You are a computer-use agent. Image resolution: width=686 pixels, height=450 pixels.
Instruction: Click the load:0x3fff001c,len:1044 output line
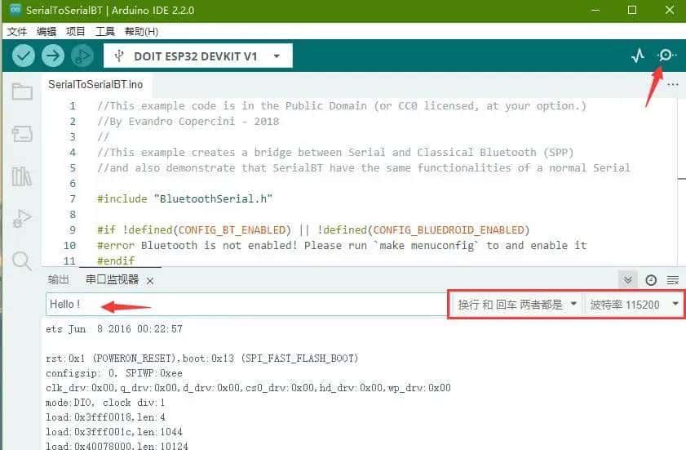click(x=113, y=432)
